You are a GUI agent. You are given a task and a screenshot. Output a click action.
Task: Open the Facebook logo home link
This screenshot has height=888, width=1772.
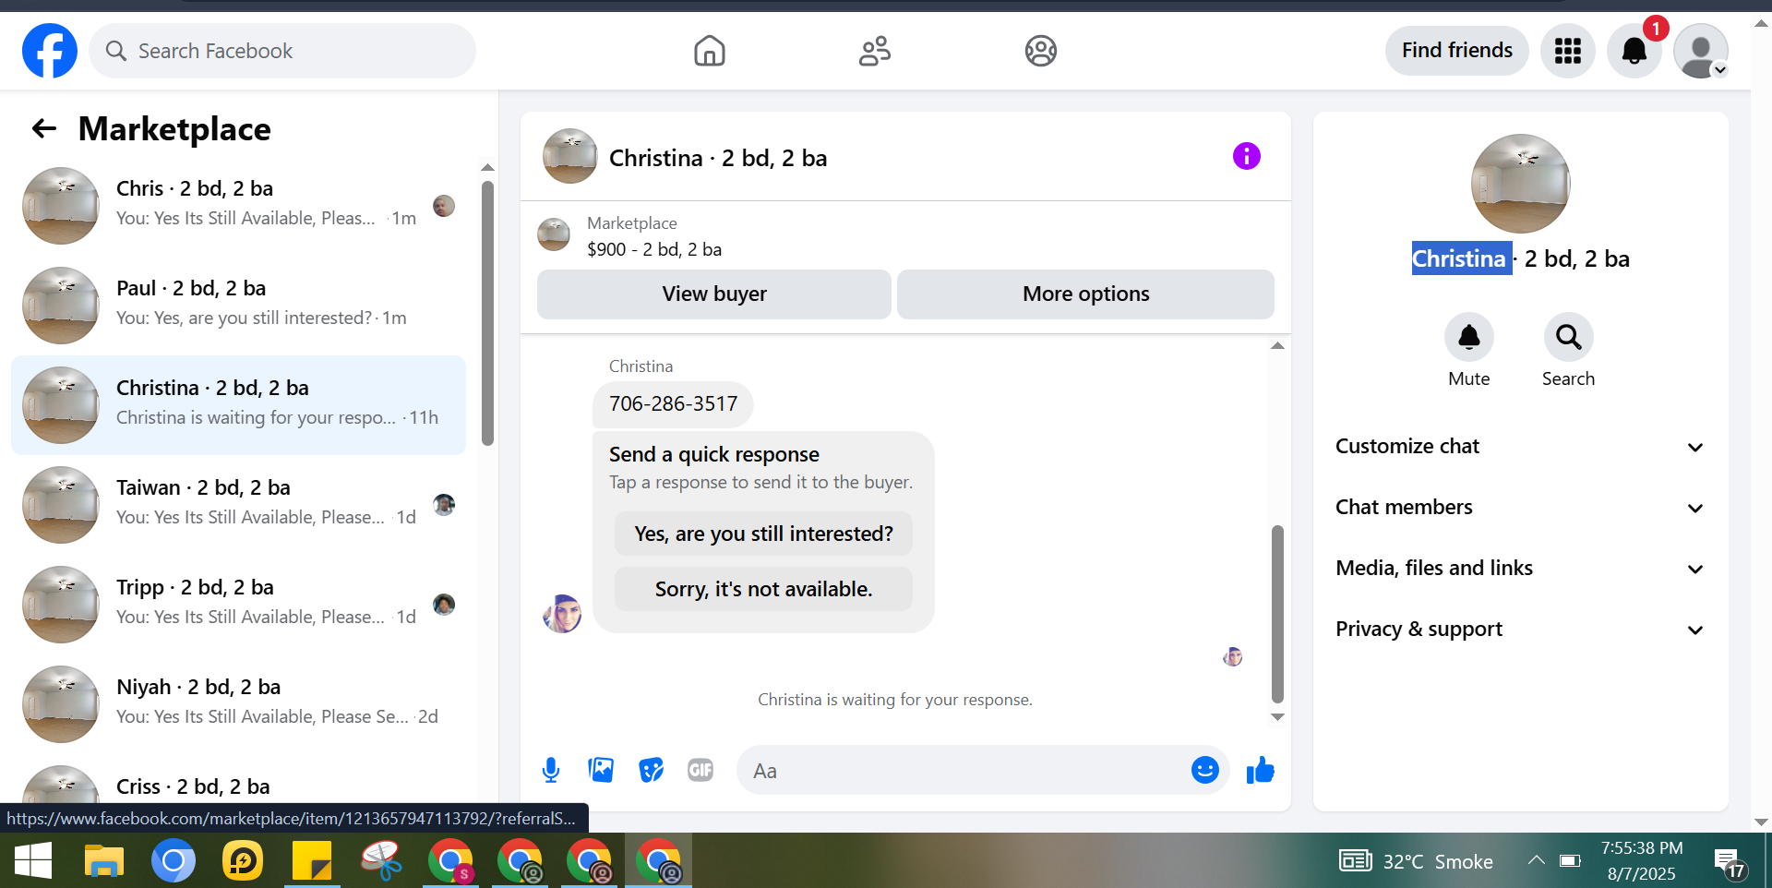coord(50,51)
